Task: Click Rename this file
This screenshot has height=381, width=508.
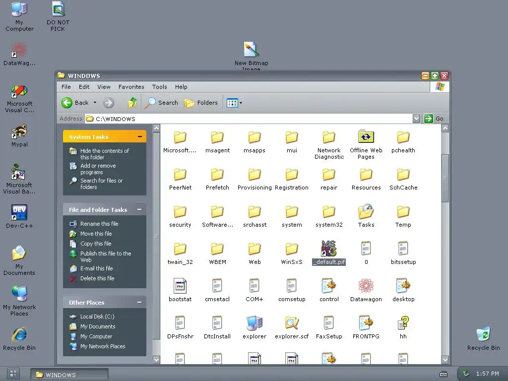Action: 99,224
